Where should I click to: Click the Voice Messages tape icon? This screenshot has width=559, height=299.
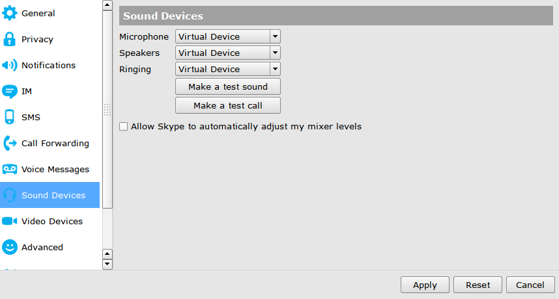[10, 169]
